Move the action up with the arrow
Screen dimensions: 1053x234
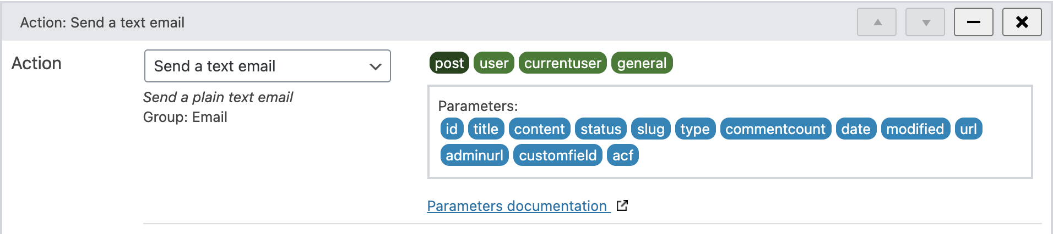click(x=877, y=23)
